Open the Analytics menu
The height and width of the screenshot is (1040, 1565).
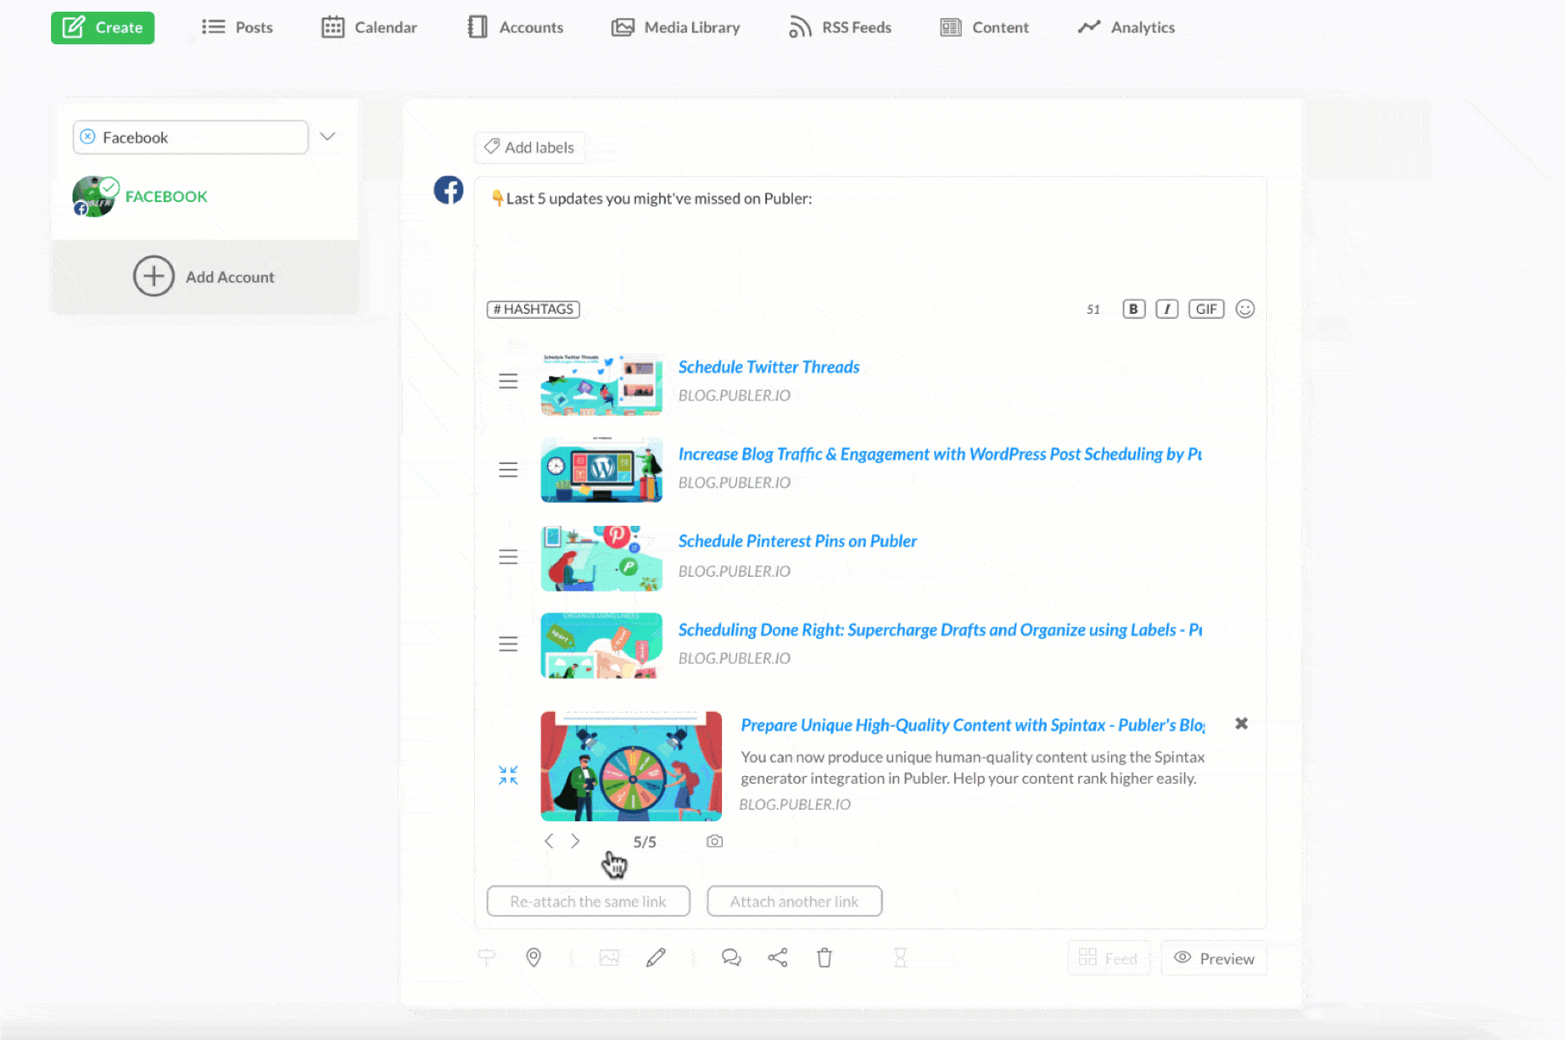pos(1126,28)
